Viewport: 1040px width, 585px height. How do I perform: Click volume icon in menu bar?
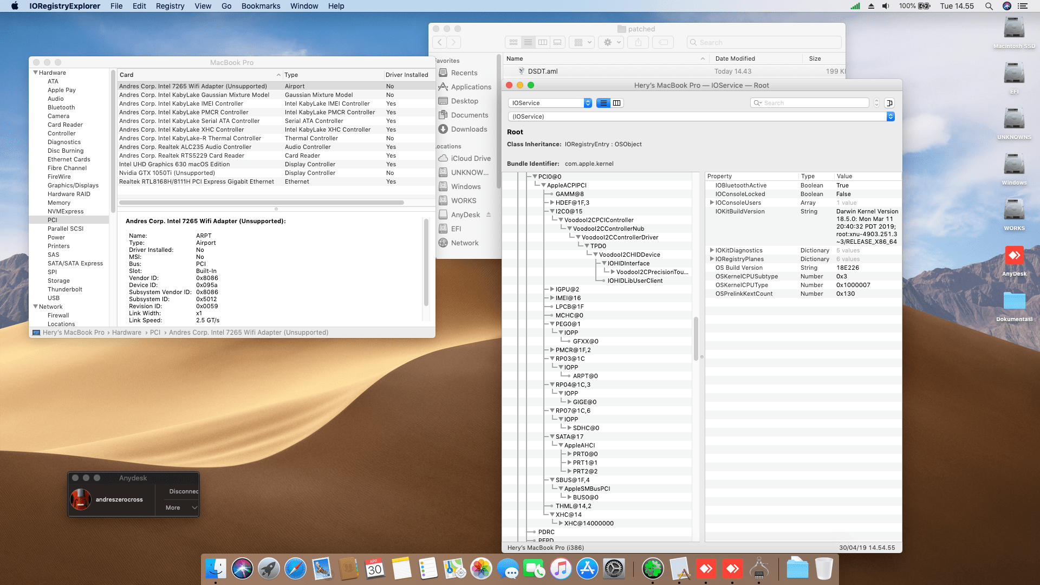point(886,6)
